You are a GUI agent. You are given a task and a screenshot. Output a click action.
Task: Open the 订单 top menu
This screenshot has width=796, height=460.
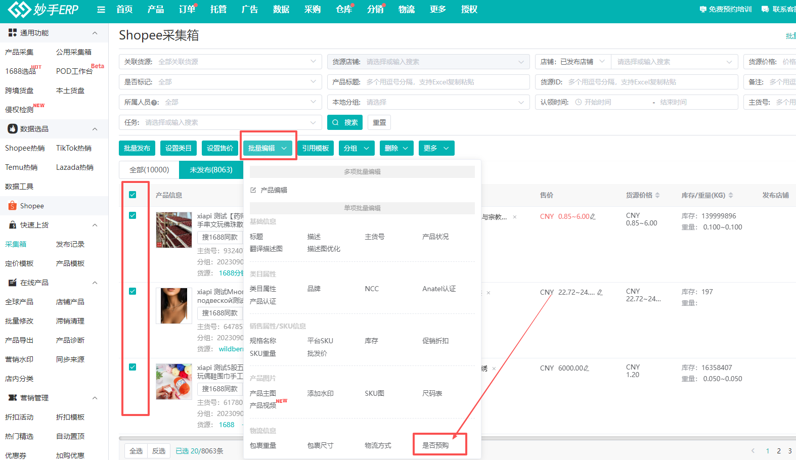point(187,9)
